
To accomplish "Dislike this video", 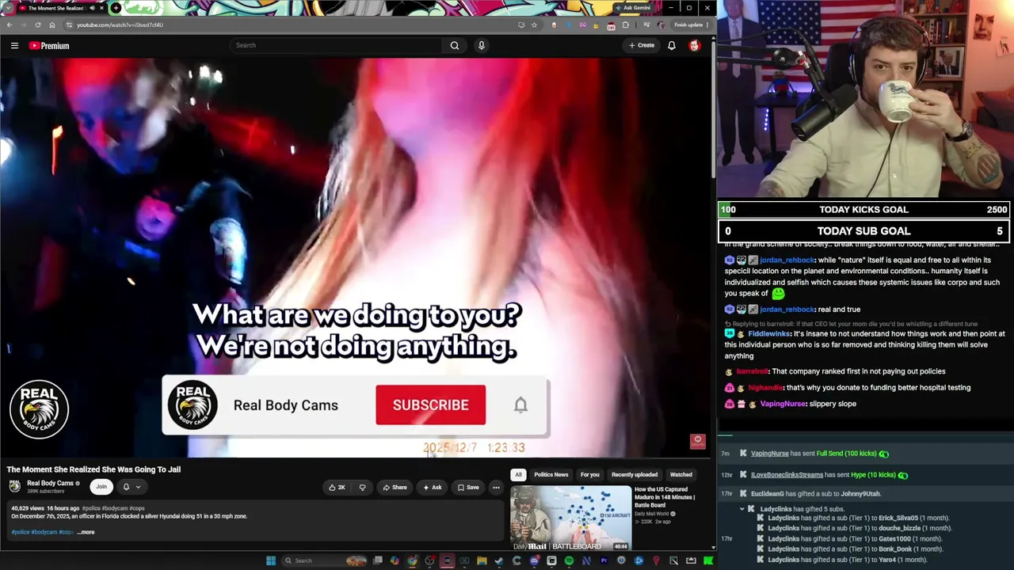I will tap(362, 487).
